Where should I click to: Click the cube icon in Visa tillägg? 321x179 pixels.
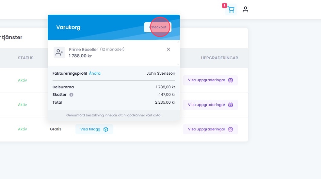point(106,129)
